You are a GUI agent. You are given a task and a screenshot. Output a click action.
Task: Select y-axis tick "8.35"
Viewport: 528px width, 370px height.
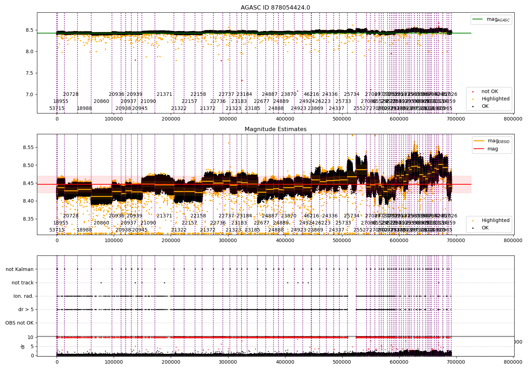[x=27, y=219]
